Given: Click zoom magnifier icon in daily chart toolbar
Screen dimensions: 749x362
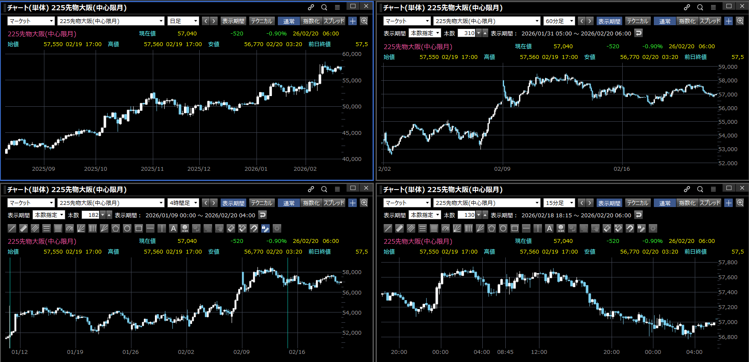Looking at the screenshot, I should pyautogui.click(x=364, y=21).
